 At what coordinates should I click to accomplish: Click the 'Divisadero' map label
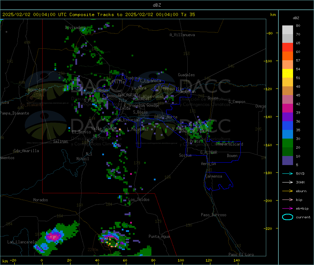coord(76,28)
